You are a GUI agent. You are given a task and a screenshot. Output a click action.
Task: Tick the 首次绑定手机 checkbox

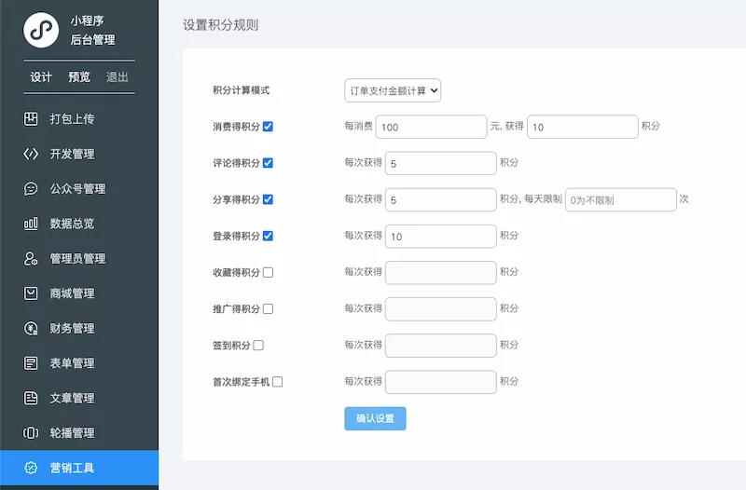[x=278, y=382]
